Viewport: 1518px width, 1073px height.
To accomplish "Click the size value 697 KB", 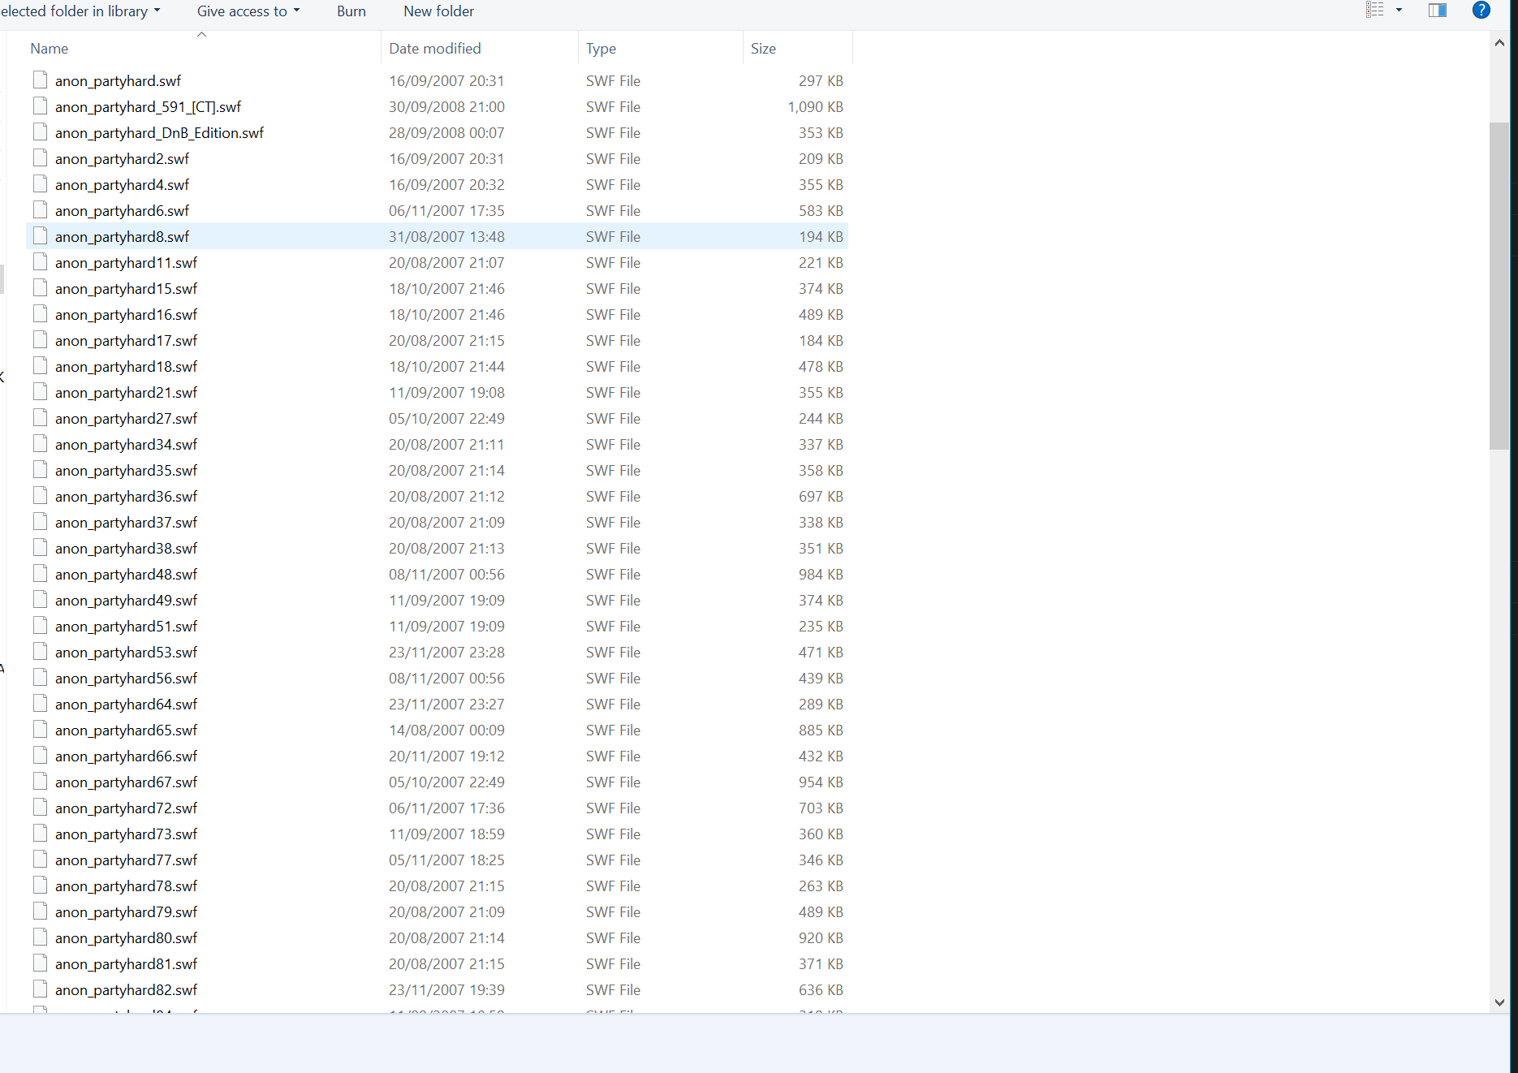I will (x=821, y=497).
